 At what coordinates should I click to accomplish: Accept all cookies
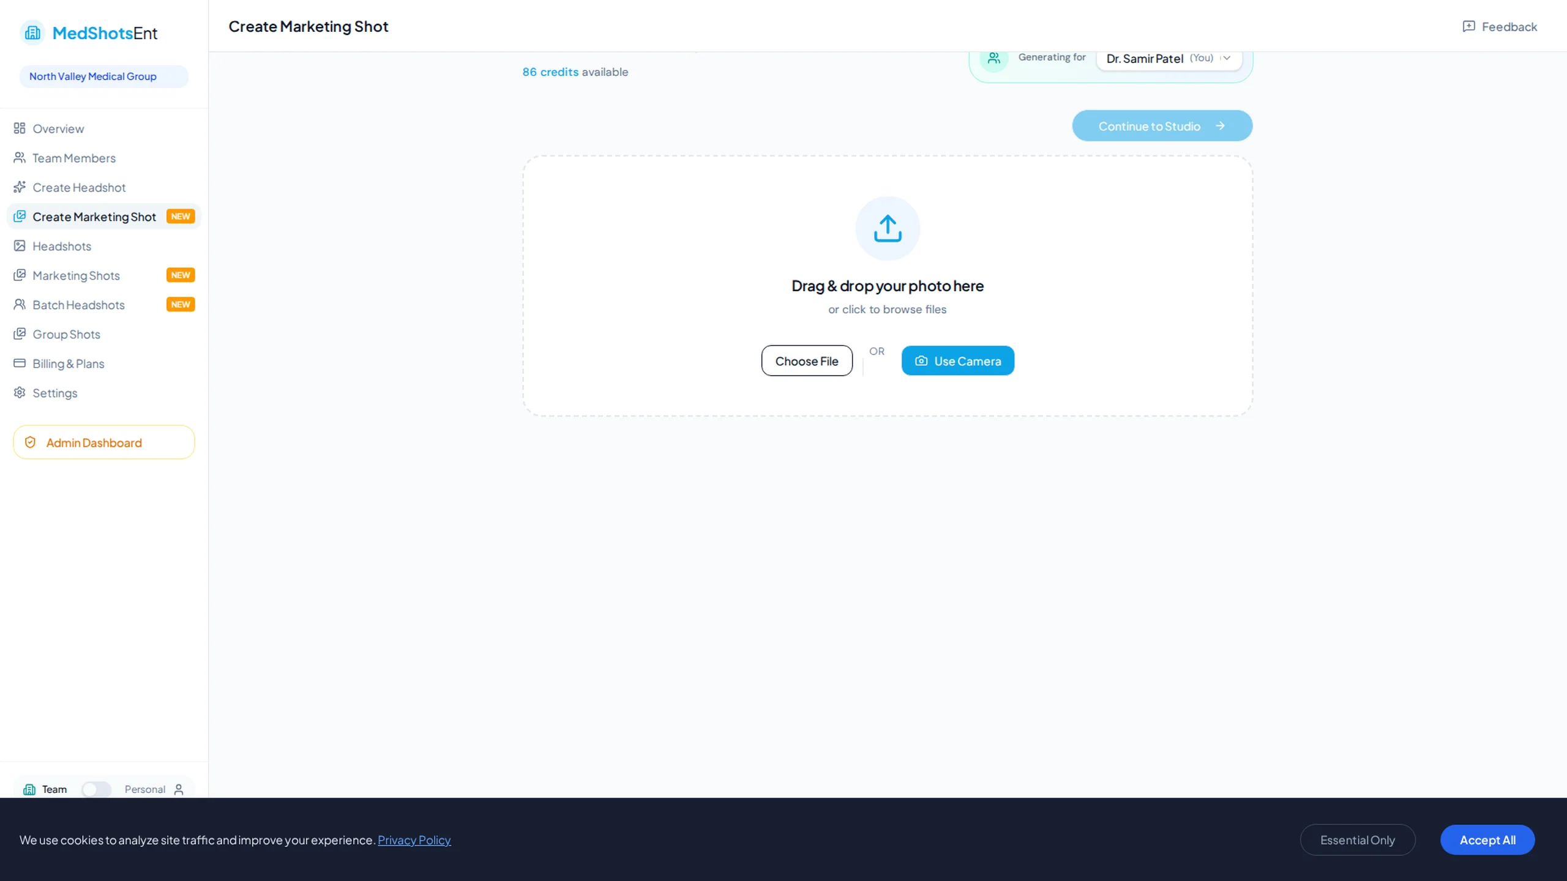coord(1487,839)
